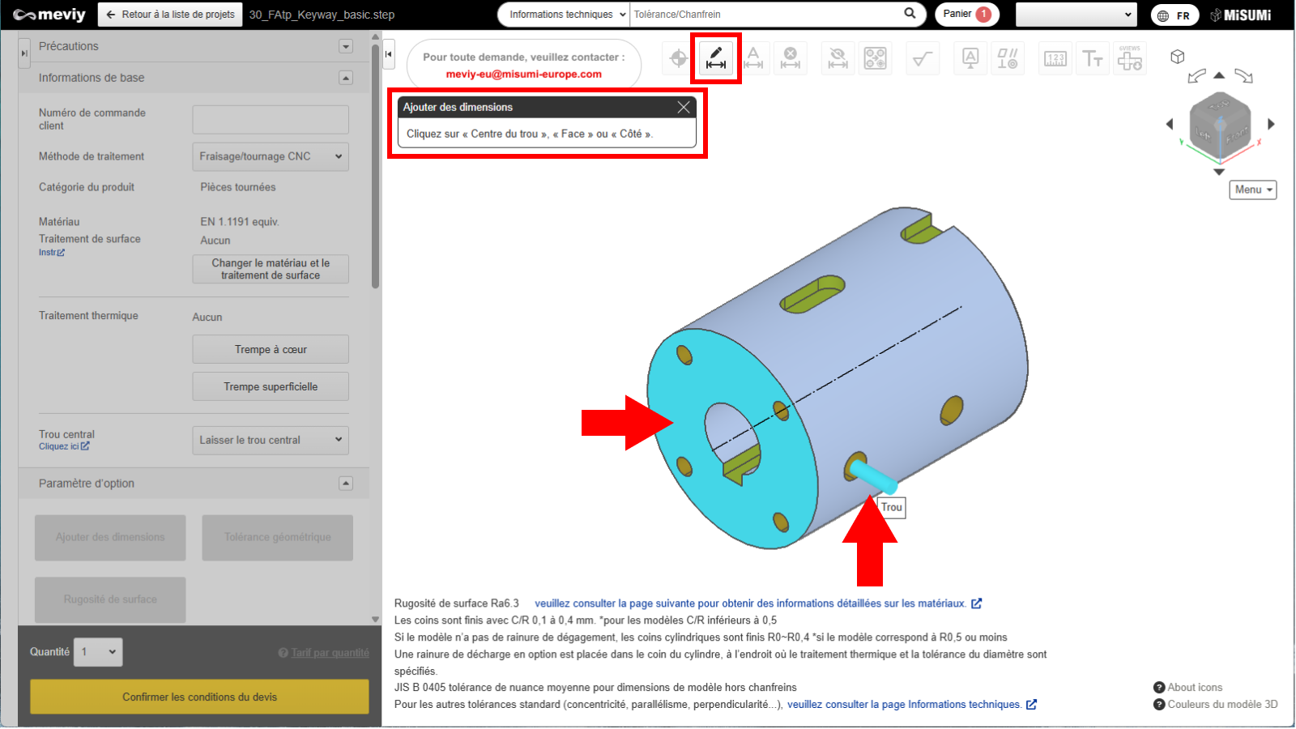Click the surface roughness checkmark icon
The width and height of the screenshot is (1296, 729).
click(x=923, y=58)
